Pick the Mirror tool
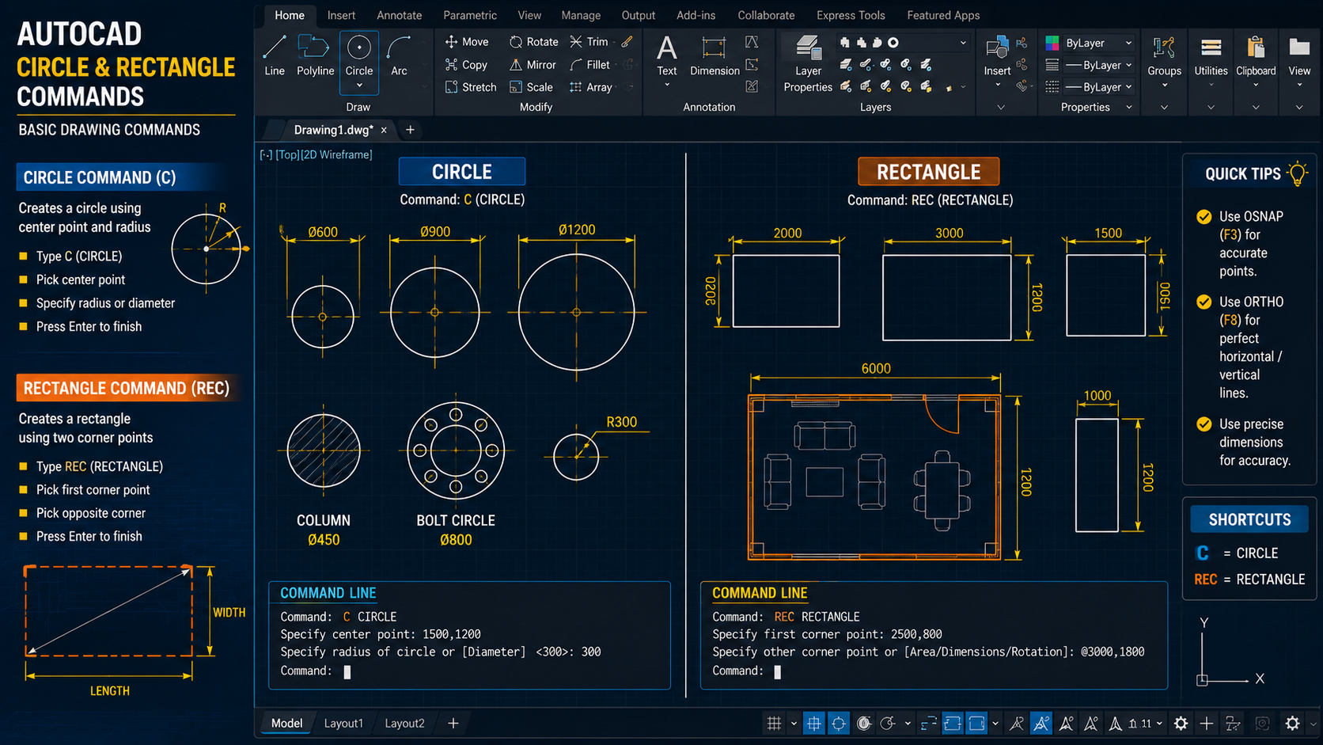1323x745 pixels. click(533, 65)
